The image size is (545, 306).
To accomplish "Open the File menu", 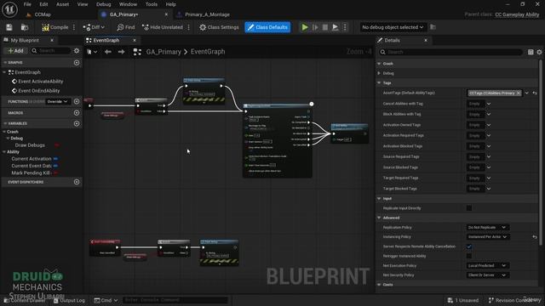I will point(27,4).
